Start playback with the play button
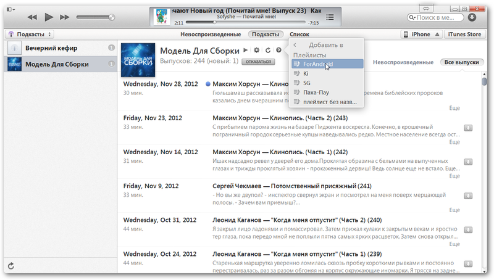Image resolution: width=494 pixels, height=280 pixels. click(x=49, y=17)
